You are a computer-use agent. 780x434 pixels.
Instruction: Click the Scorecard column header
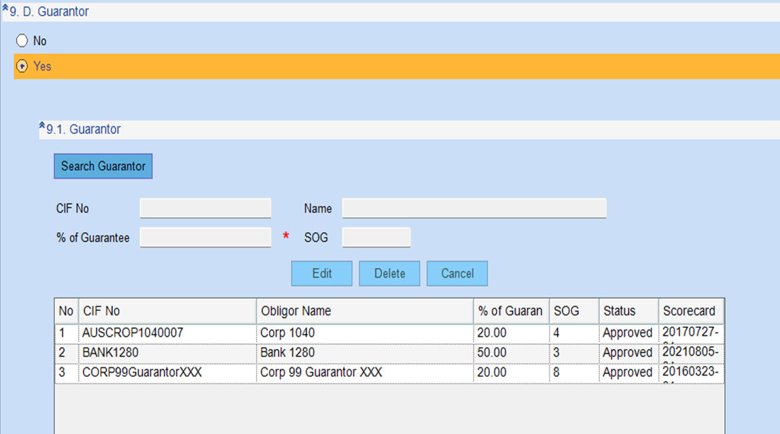click(x=690, y=311)
